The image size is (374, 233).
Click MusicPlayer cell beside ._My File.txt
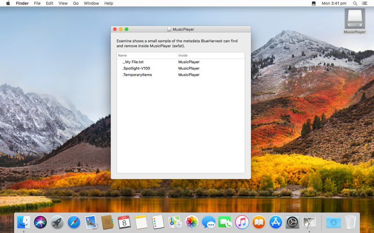click(x=189, y=62)
